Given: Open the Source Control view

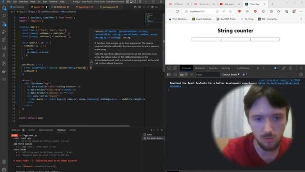Looking at the screenshot, I should tap(4, 24).
